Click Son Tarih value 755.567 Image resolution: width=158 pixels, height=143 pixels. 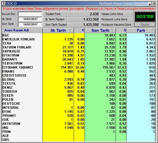pyautogui.click(x=109, y=67)
